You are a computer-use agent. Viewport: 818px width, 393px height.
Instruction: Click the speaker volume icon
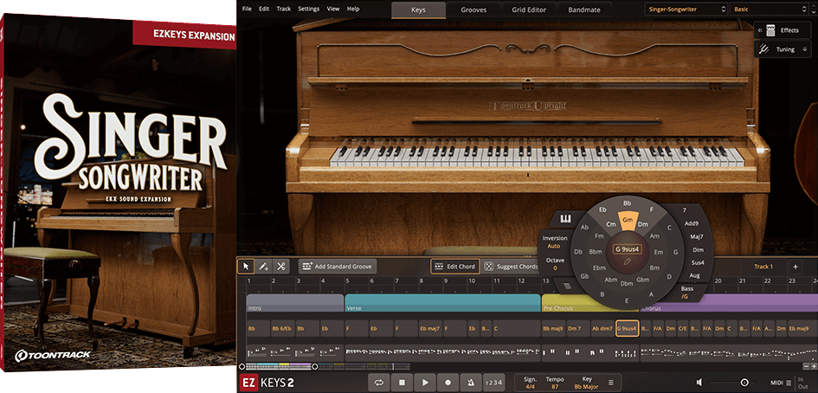tap(699, 383)
